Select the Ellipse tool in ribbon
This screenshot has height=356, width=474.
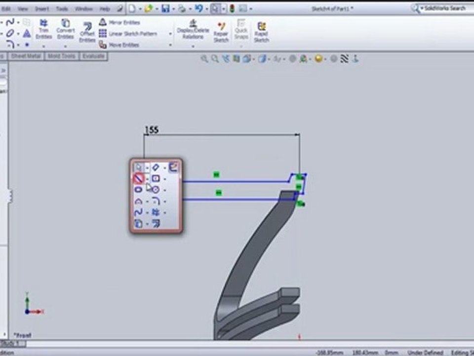(x=10, y=33)
